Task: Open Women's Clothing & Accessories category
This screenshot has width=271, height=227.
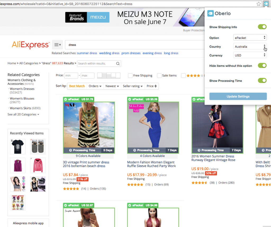Action: 22,82
